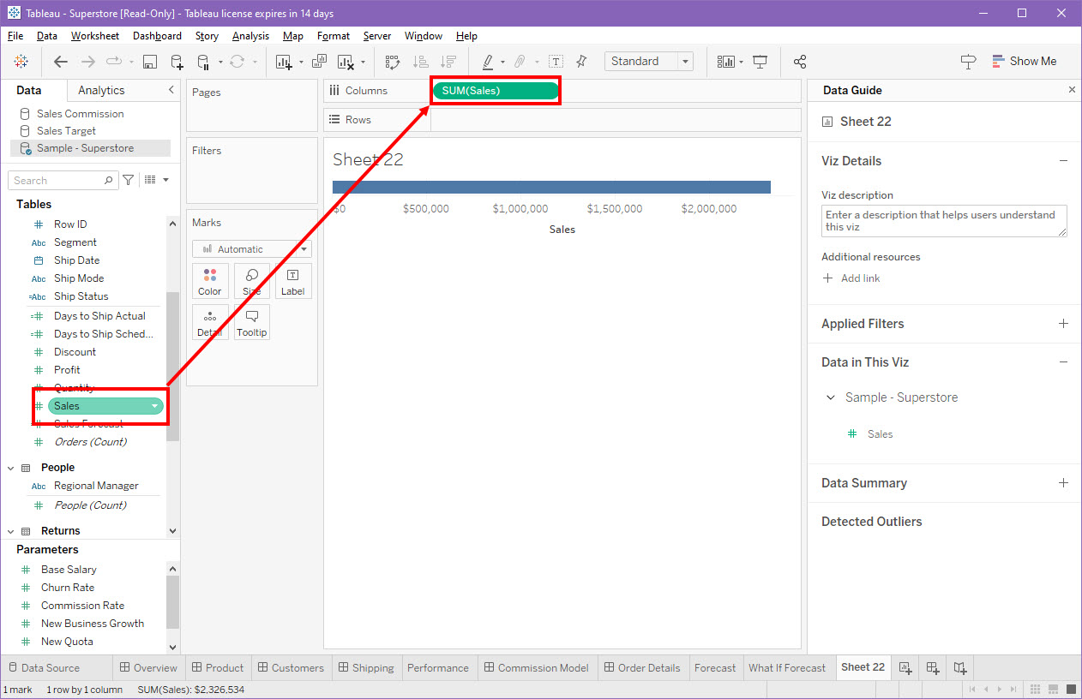This screenshot has height=699, width=1082.
Task: Click the Label mark card
Action: pos(292,281)
